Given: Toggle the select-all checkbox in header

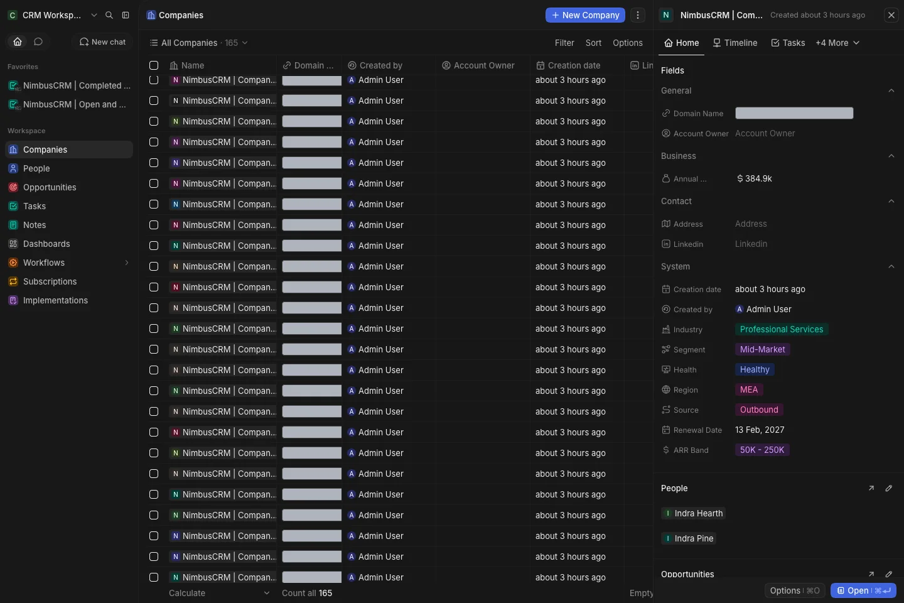Looking at the screenshot, I should [154, 65].
